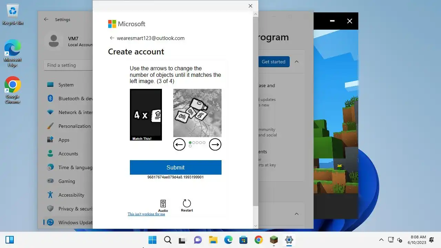441x248 pixels.
Task: Open Network & internet settings
Action: 69,112
